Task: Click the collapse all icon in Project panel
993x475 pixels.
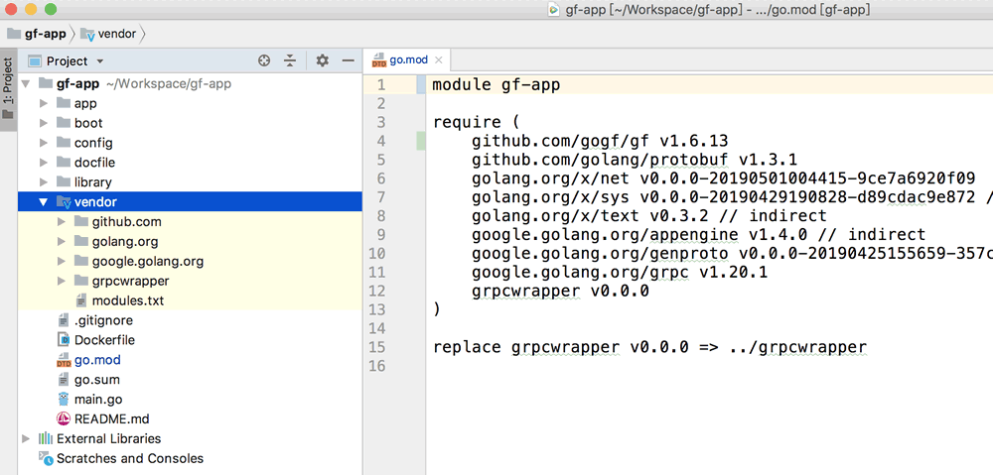Action: coord(289,60)
